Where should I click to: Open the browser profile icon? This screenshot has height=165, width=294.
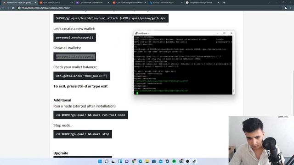point(286,8)
